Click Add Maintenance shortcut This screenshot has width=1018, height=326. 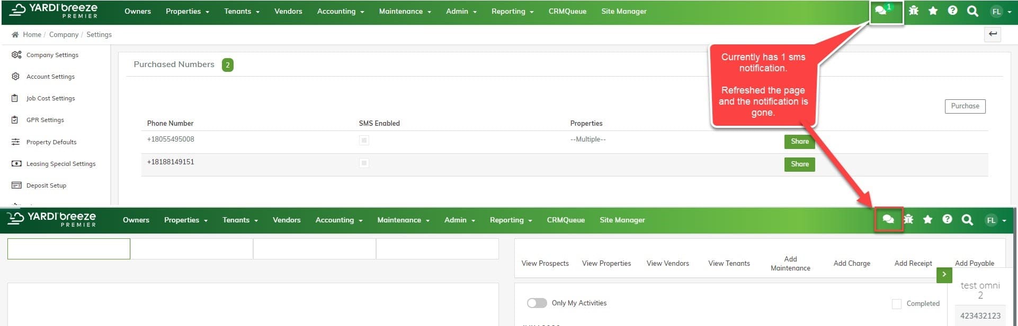[790, 263]
